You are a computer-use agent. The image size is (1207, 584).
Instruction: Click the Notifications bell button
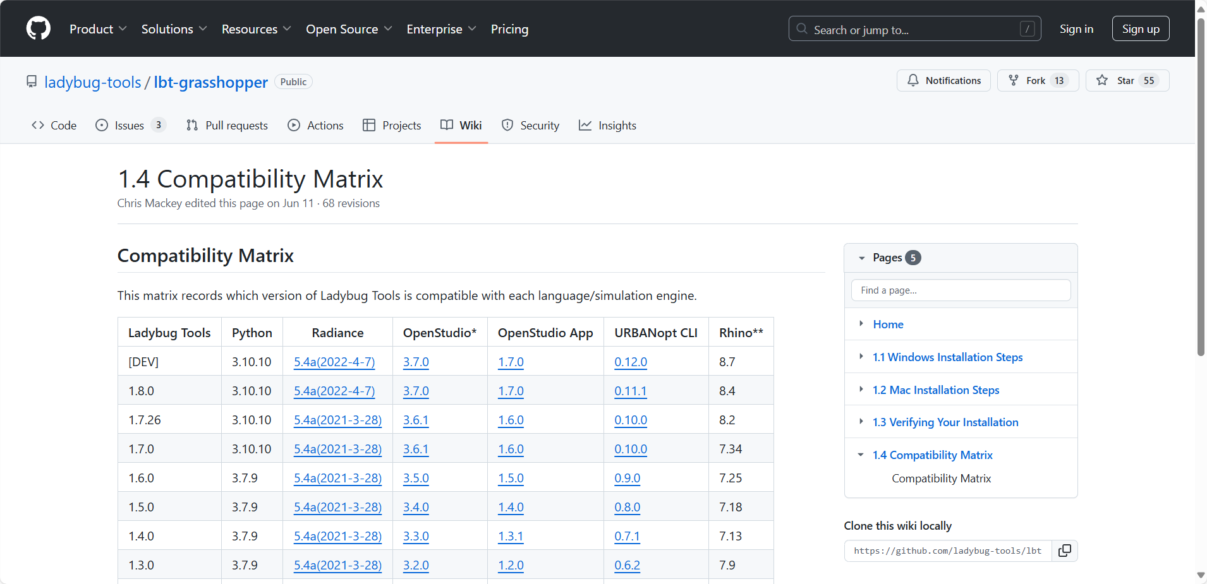click(x=943, y=80)
